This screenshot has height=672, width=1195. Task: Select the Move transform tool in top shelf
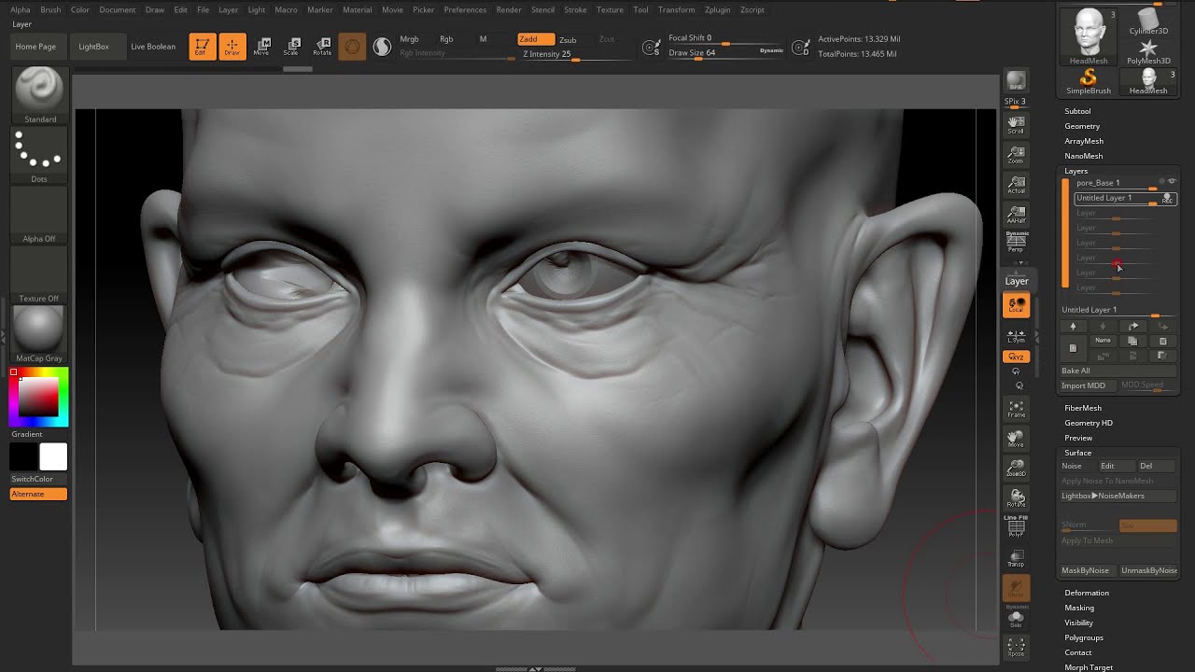[261, 47]
